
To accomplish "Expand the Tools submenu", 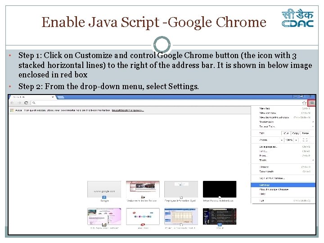I will [283, 160].
